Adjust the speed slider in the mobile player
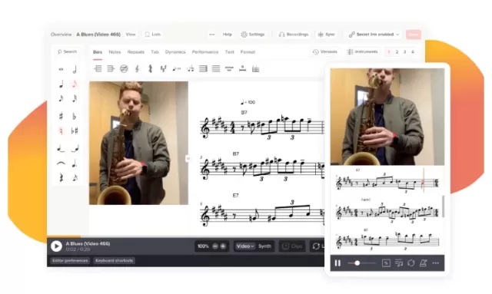Image resolution: width=492 pixels, height=294 pixels. pyautogui.click(x=361, y=263)
